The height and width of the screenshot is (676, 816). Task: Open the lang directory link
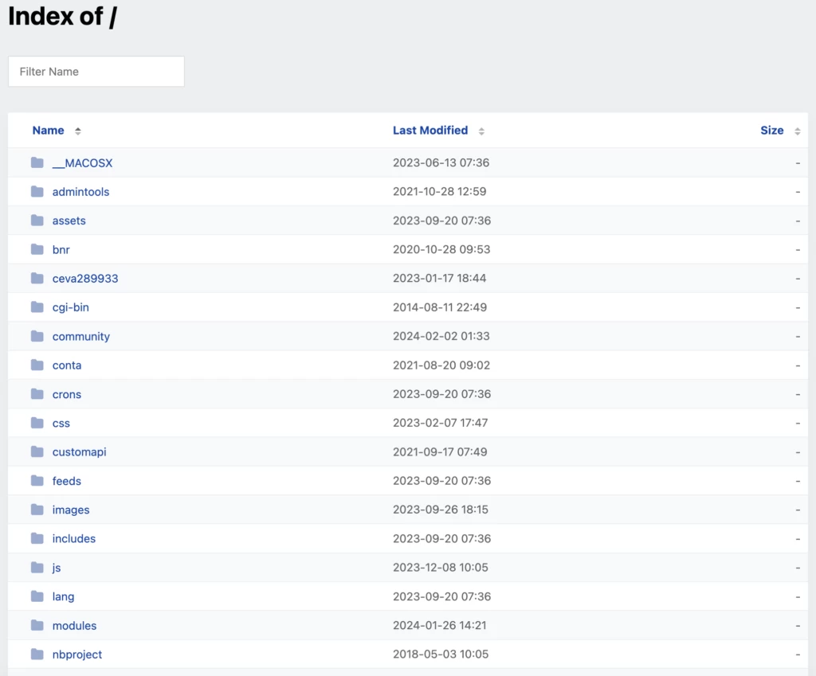pyautogui.click(x=63, y=596)
